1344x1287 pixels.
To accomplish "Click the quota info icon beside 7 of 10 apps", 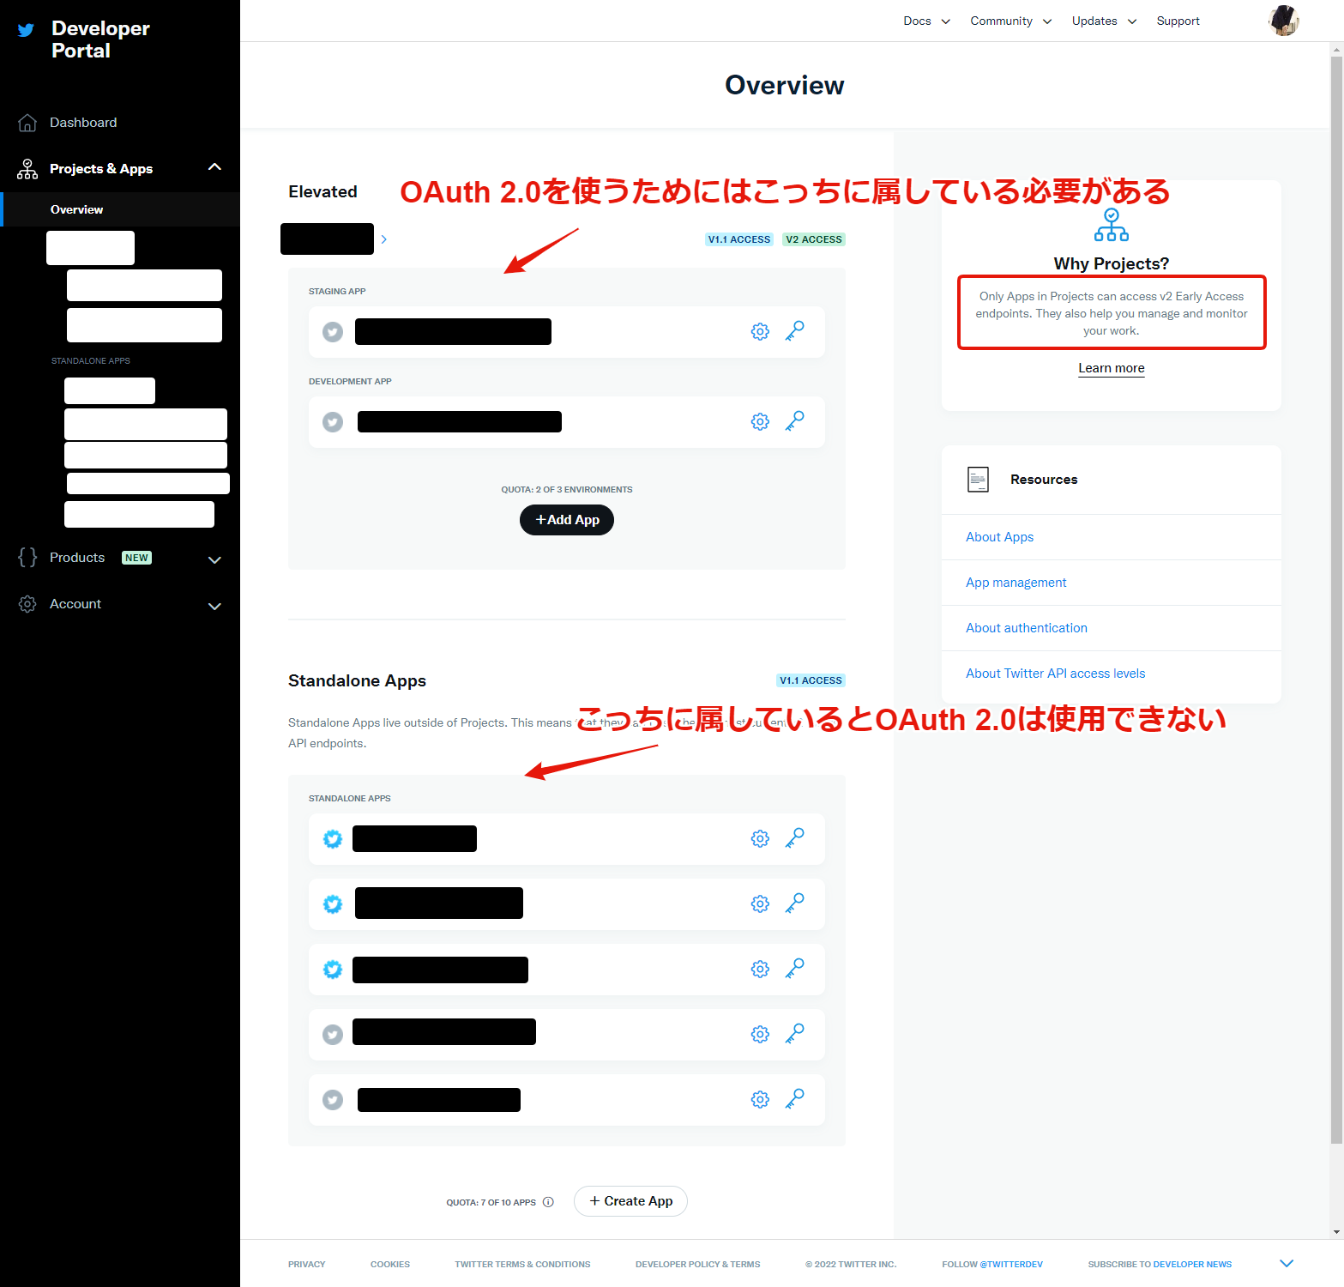I will [x=548, y=1202].
